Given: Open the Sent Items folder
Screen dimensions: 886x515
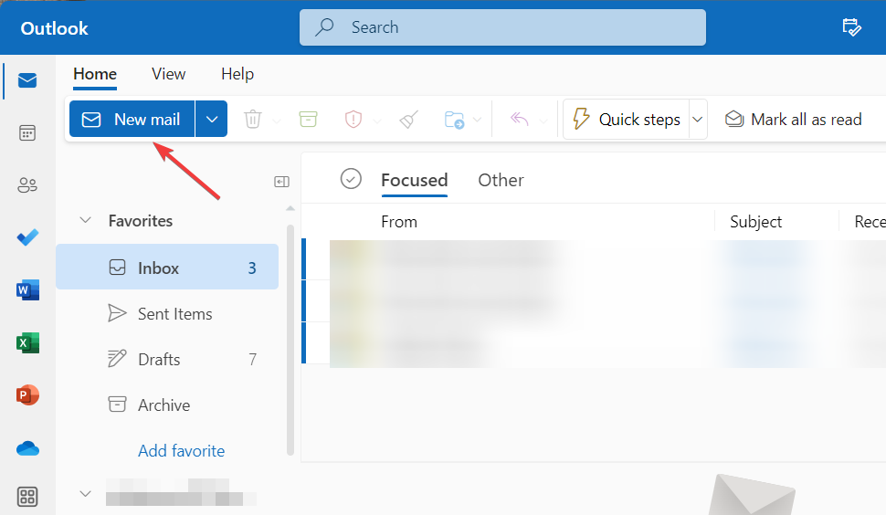Looking at the screenshot, I should 167,313.
